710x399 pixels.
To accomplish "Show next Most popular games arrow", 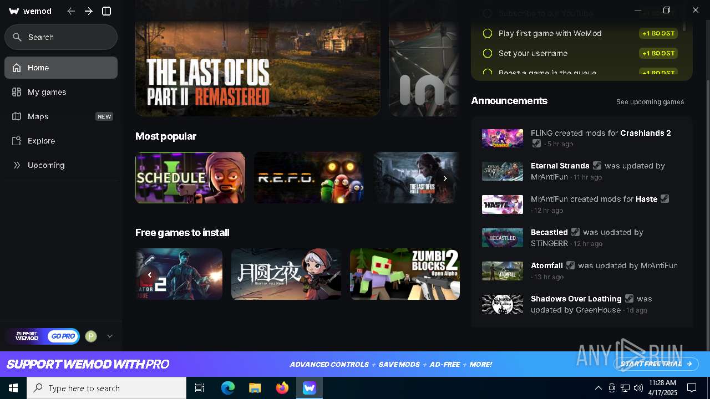I will (445, 178).
